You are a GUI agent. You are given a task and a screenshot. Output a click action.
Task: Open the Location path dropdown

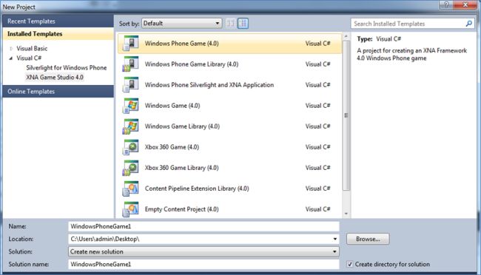click(x=335, y=239)
